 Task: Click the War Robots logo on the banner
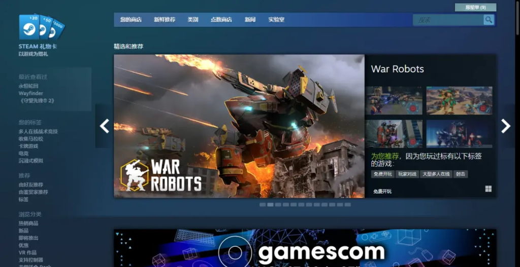pos(161,175)
